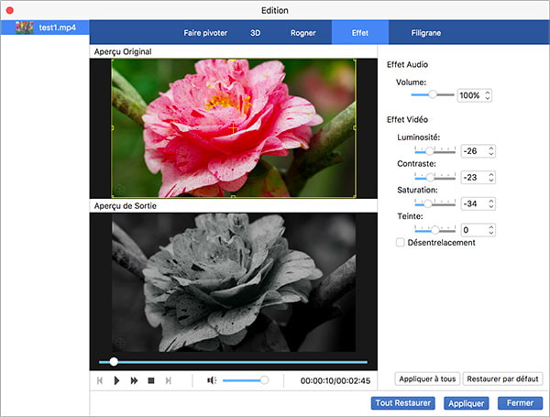Click the playback volume slider knob
Screen dimensions: 550x417
(x=265, y=380)
